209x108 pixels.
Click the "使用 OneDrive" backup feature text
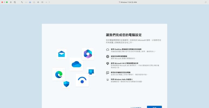click(x=126, y=49)
